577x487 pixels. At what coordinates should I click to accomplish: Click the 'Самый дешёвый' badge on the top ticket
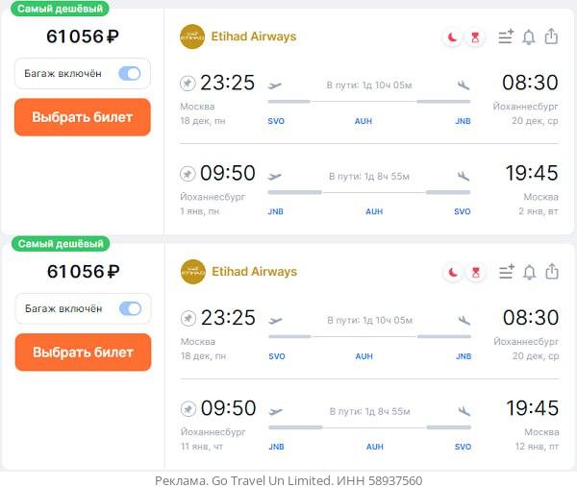(61, 9)
